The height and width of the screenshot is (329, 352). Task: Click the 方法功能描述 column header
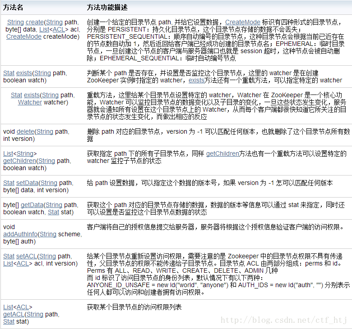click(x=107, y=7)
